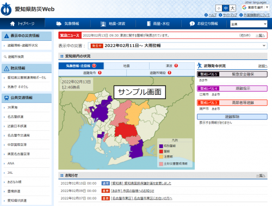Screen dimensions: 272x206
Task: Set font size to large 大
Action: coord(232,8)
